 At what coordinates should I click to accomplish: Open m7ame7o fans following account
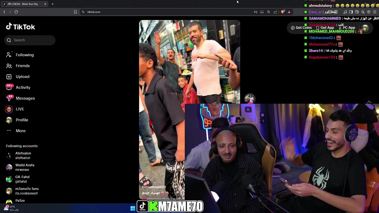coord(22,191)
